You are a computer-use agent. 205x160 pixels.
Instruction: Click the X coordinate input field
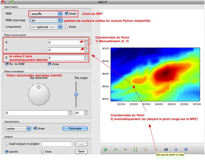point(66,42)
